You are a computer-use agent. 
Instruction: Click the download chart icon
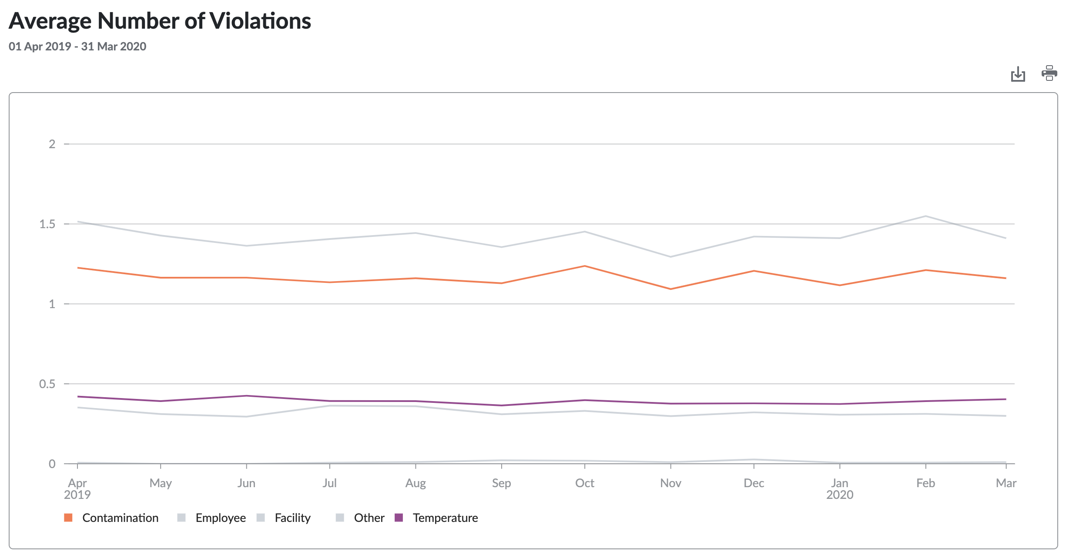pos(1018,74)
